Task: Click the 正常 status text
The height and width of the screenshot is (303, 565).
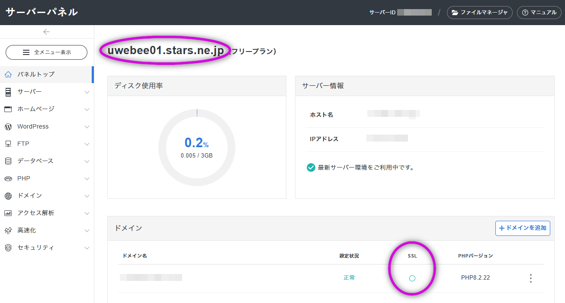Action: click(349, 277)
